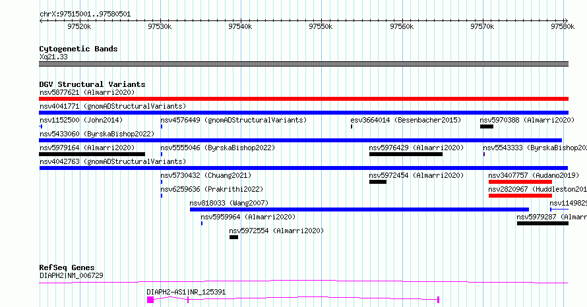Viewport: 587px width, 307px height.
Task: Open the lower gnomAD nsv4042763 label
Action: pos(113,161)
